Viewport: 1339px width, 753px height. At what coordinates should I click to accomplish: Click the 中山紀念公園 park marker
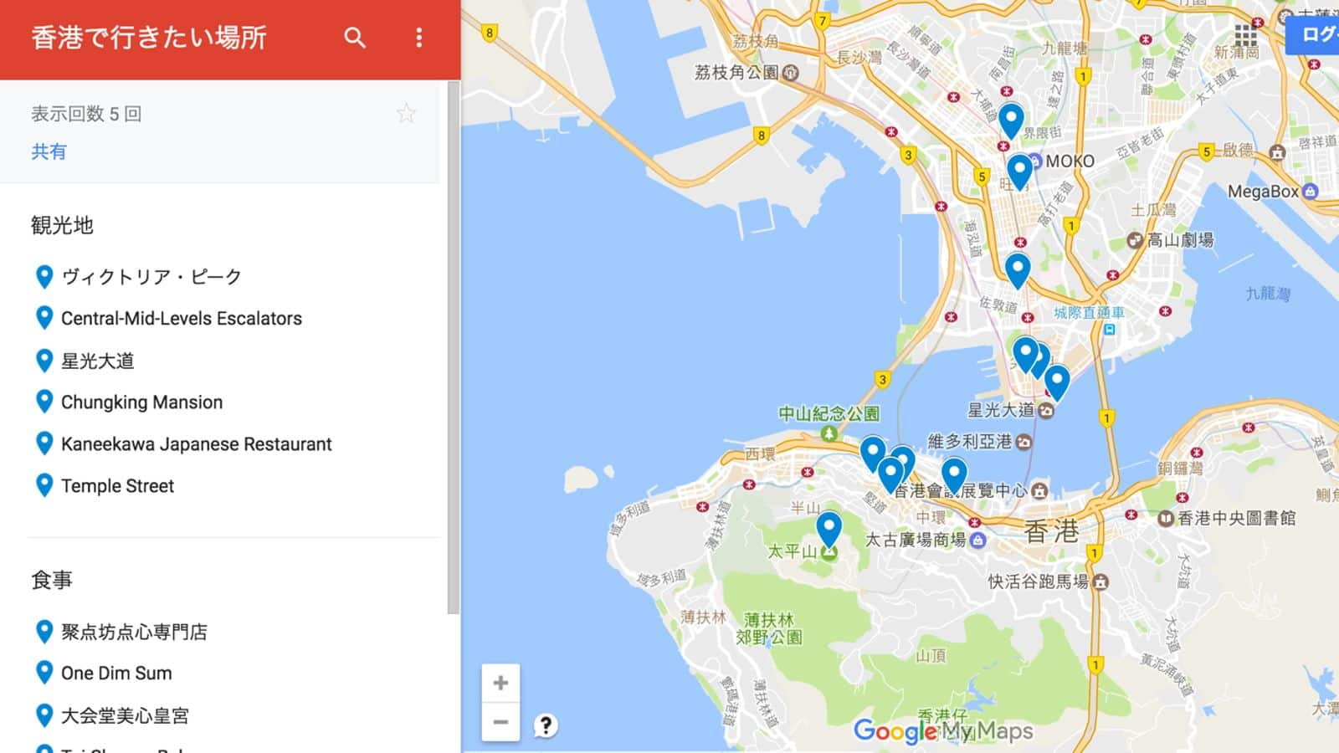[x=829, y=433]
